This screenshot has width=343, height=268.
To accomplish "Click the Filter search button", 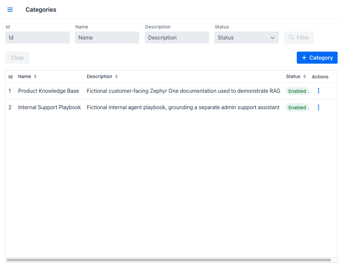I will point(299,38).
